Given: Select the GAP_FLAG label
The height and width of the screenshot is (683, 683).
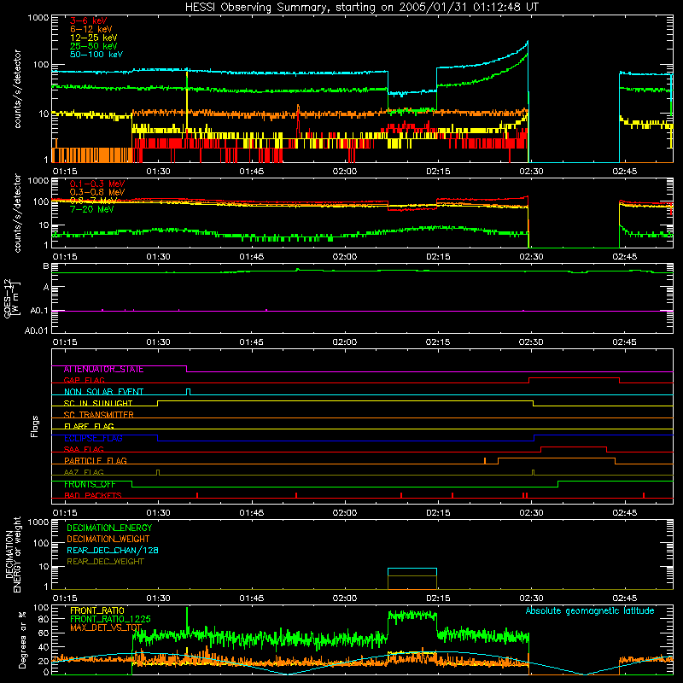Looking at the screenshot, I should click(x=84, y=381).
